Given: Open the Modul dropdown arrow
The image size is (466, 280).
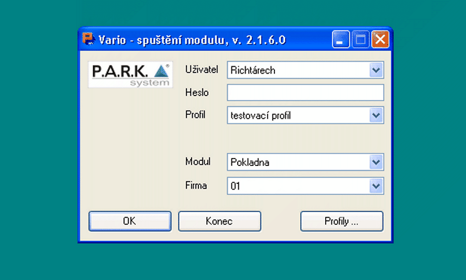Looking at the screenshot, I should tap(376, 162).
